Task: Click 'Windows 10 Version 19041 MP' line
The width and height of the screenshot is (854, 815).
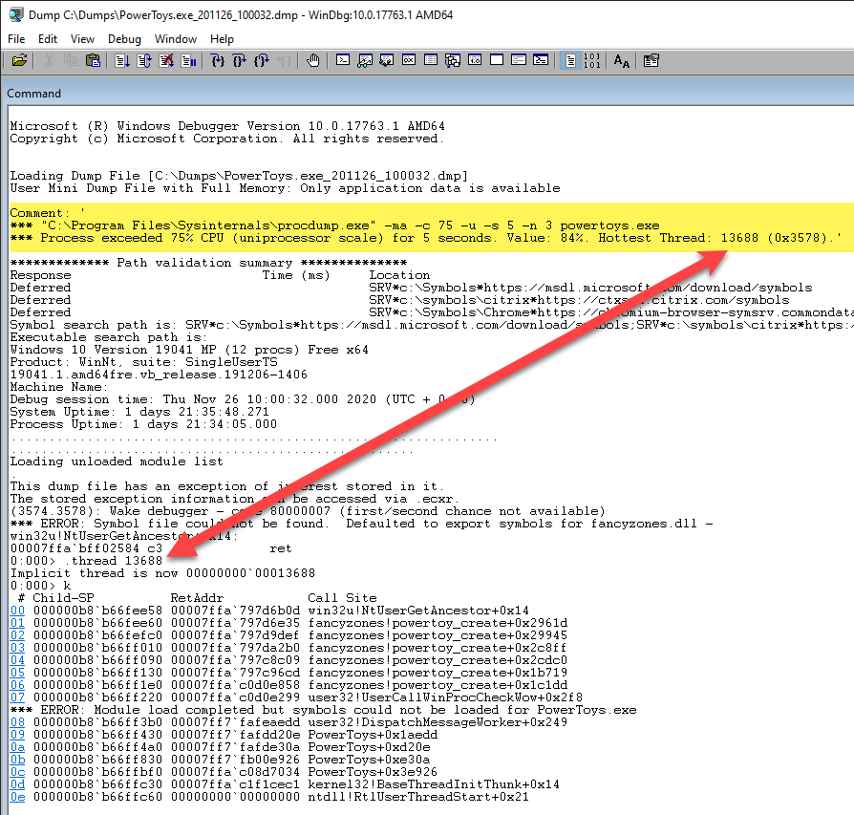Action: (189, 350)
